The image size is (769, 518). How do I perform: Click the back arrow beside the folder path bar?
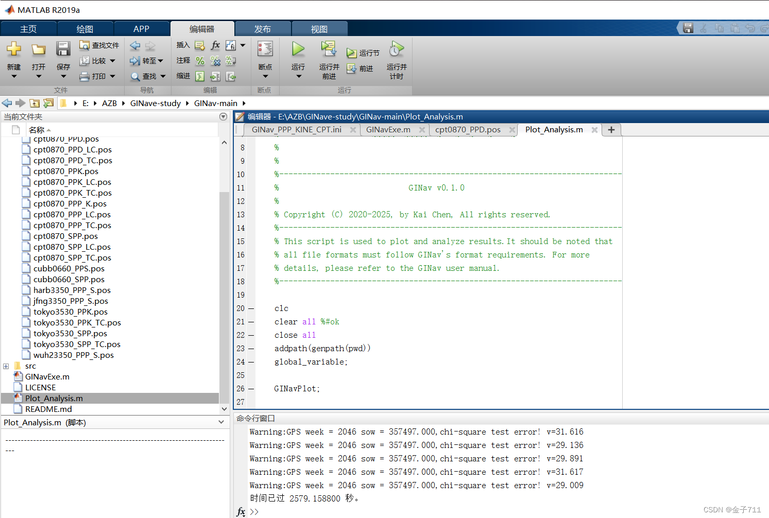[7, 103]
